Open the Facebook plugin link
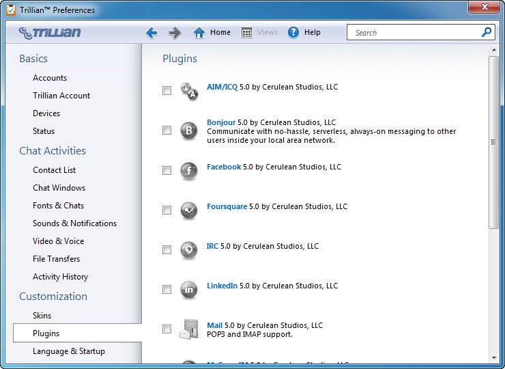The height and width of the screenshot is (369, 505). point(224,167)
